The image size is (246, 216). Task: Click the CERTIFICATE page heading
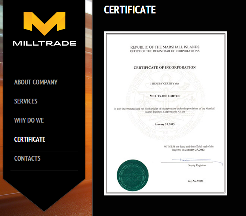coord(130,10)
